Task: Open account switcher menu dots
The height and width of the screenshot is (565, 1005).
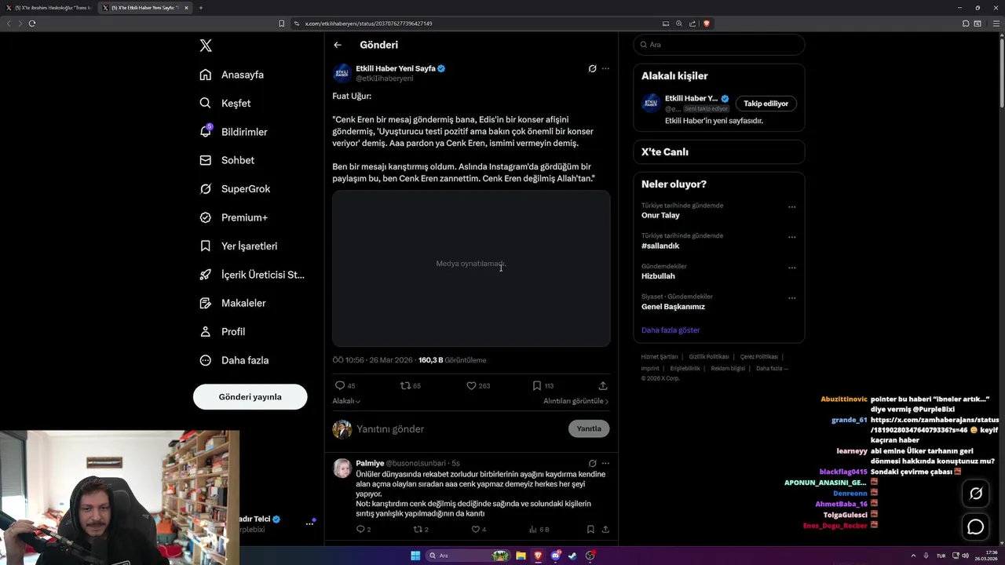Action: (x=309, y=523)
